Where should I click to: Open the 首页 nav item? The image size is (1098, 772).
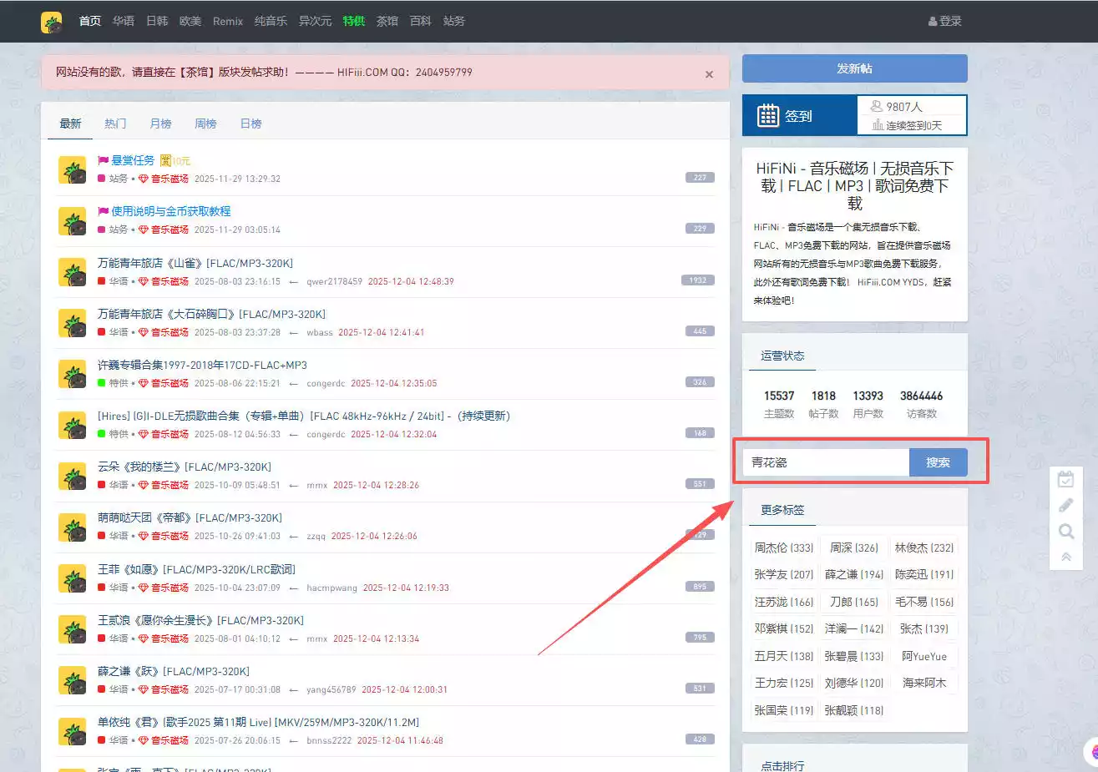[x=90, y=21]
